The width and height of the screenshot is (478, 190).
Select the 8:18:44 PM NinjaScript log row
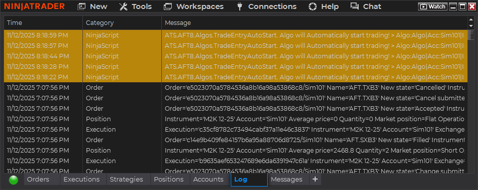235,56
